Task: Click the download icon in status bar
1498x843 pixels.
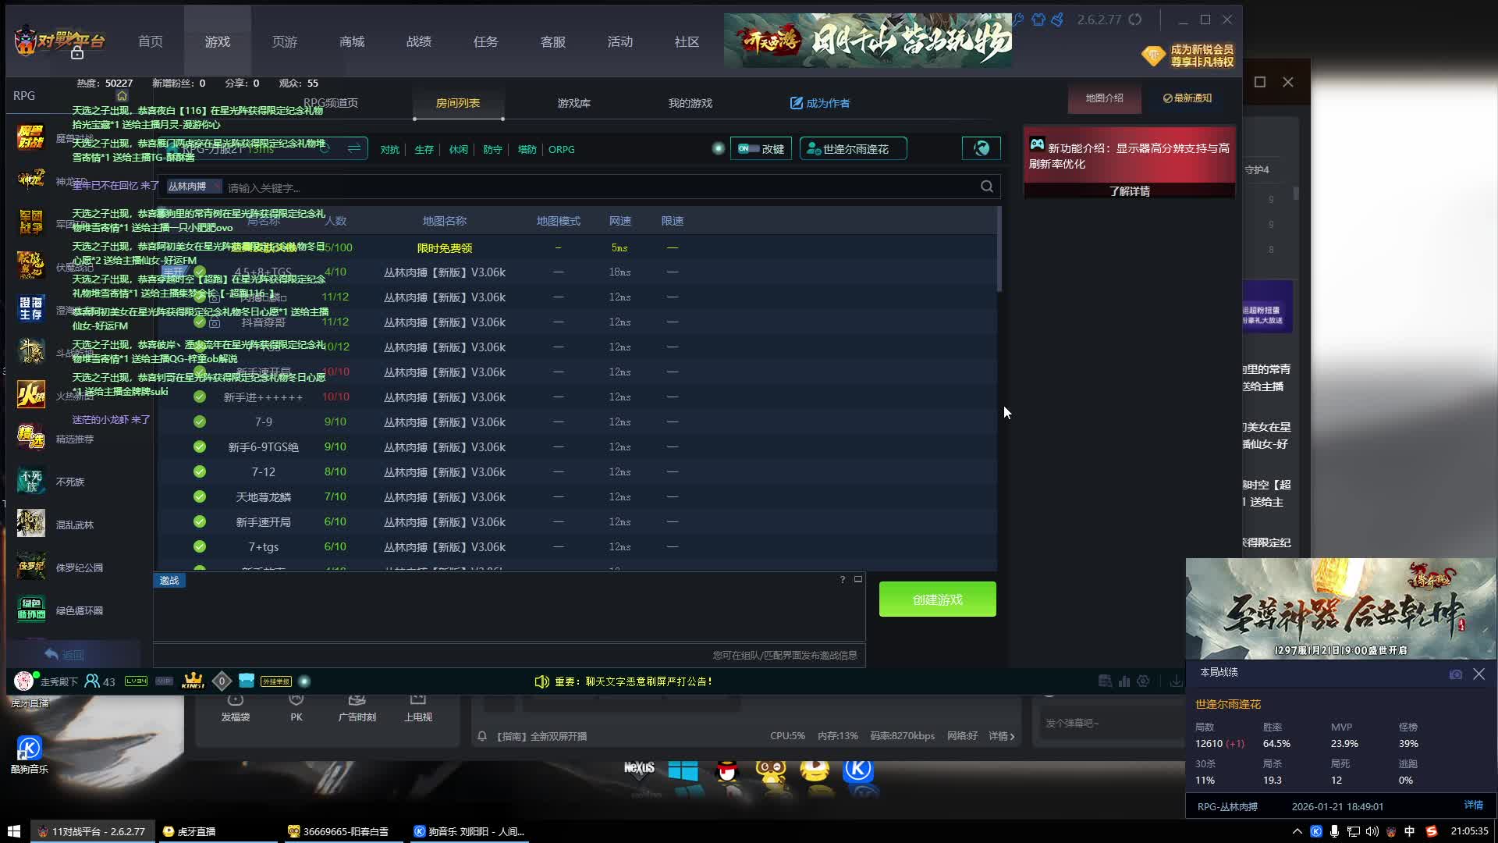Action: coord(1176,681)
